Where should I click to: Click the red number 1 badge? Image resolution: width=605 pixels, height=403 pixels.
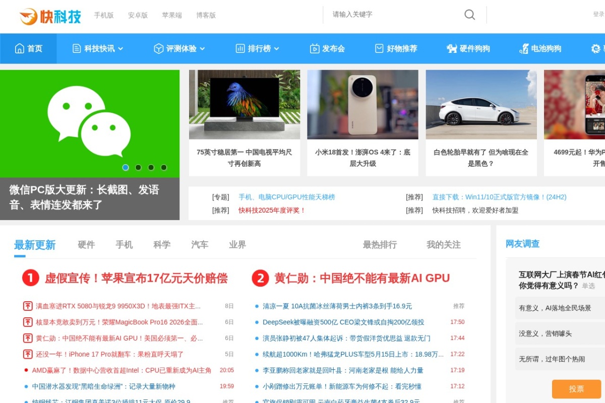pyautogui.click(x=31, y=278)
